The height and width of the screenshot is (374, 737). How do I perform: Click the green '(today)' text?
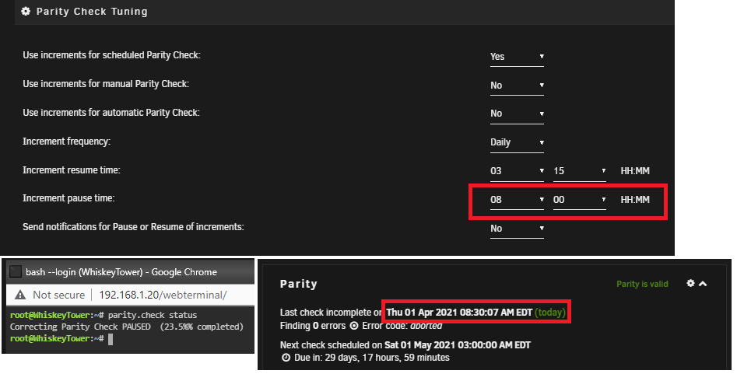550,313
